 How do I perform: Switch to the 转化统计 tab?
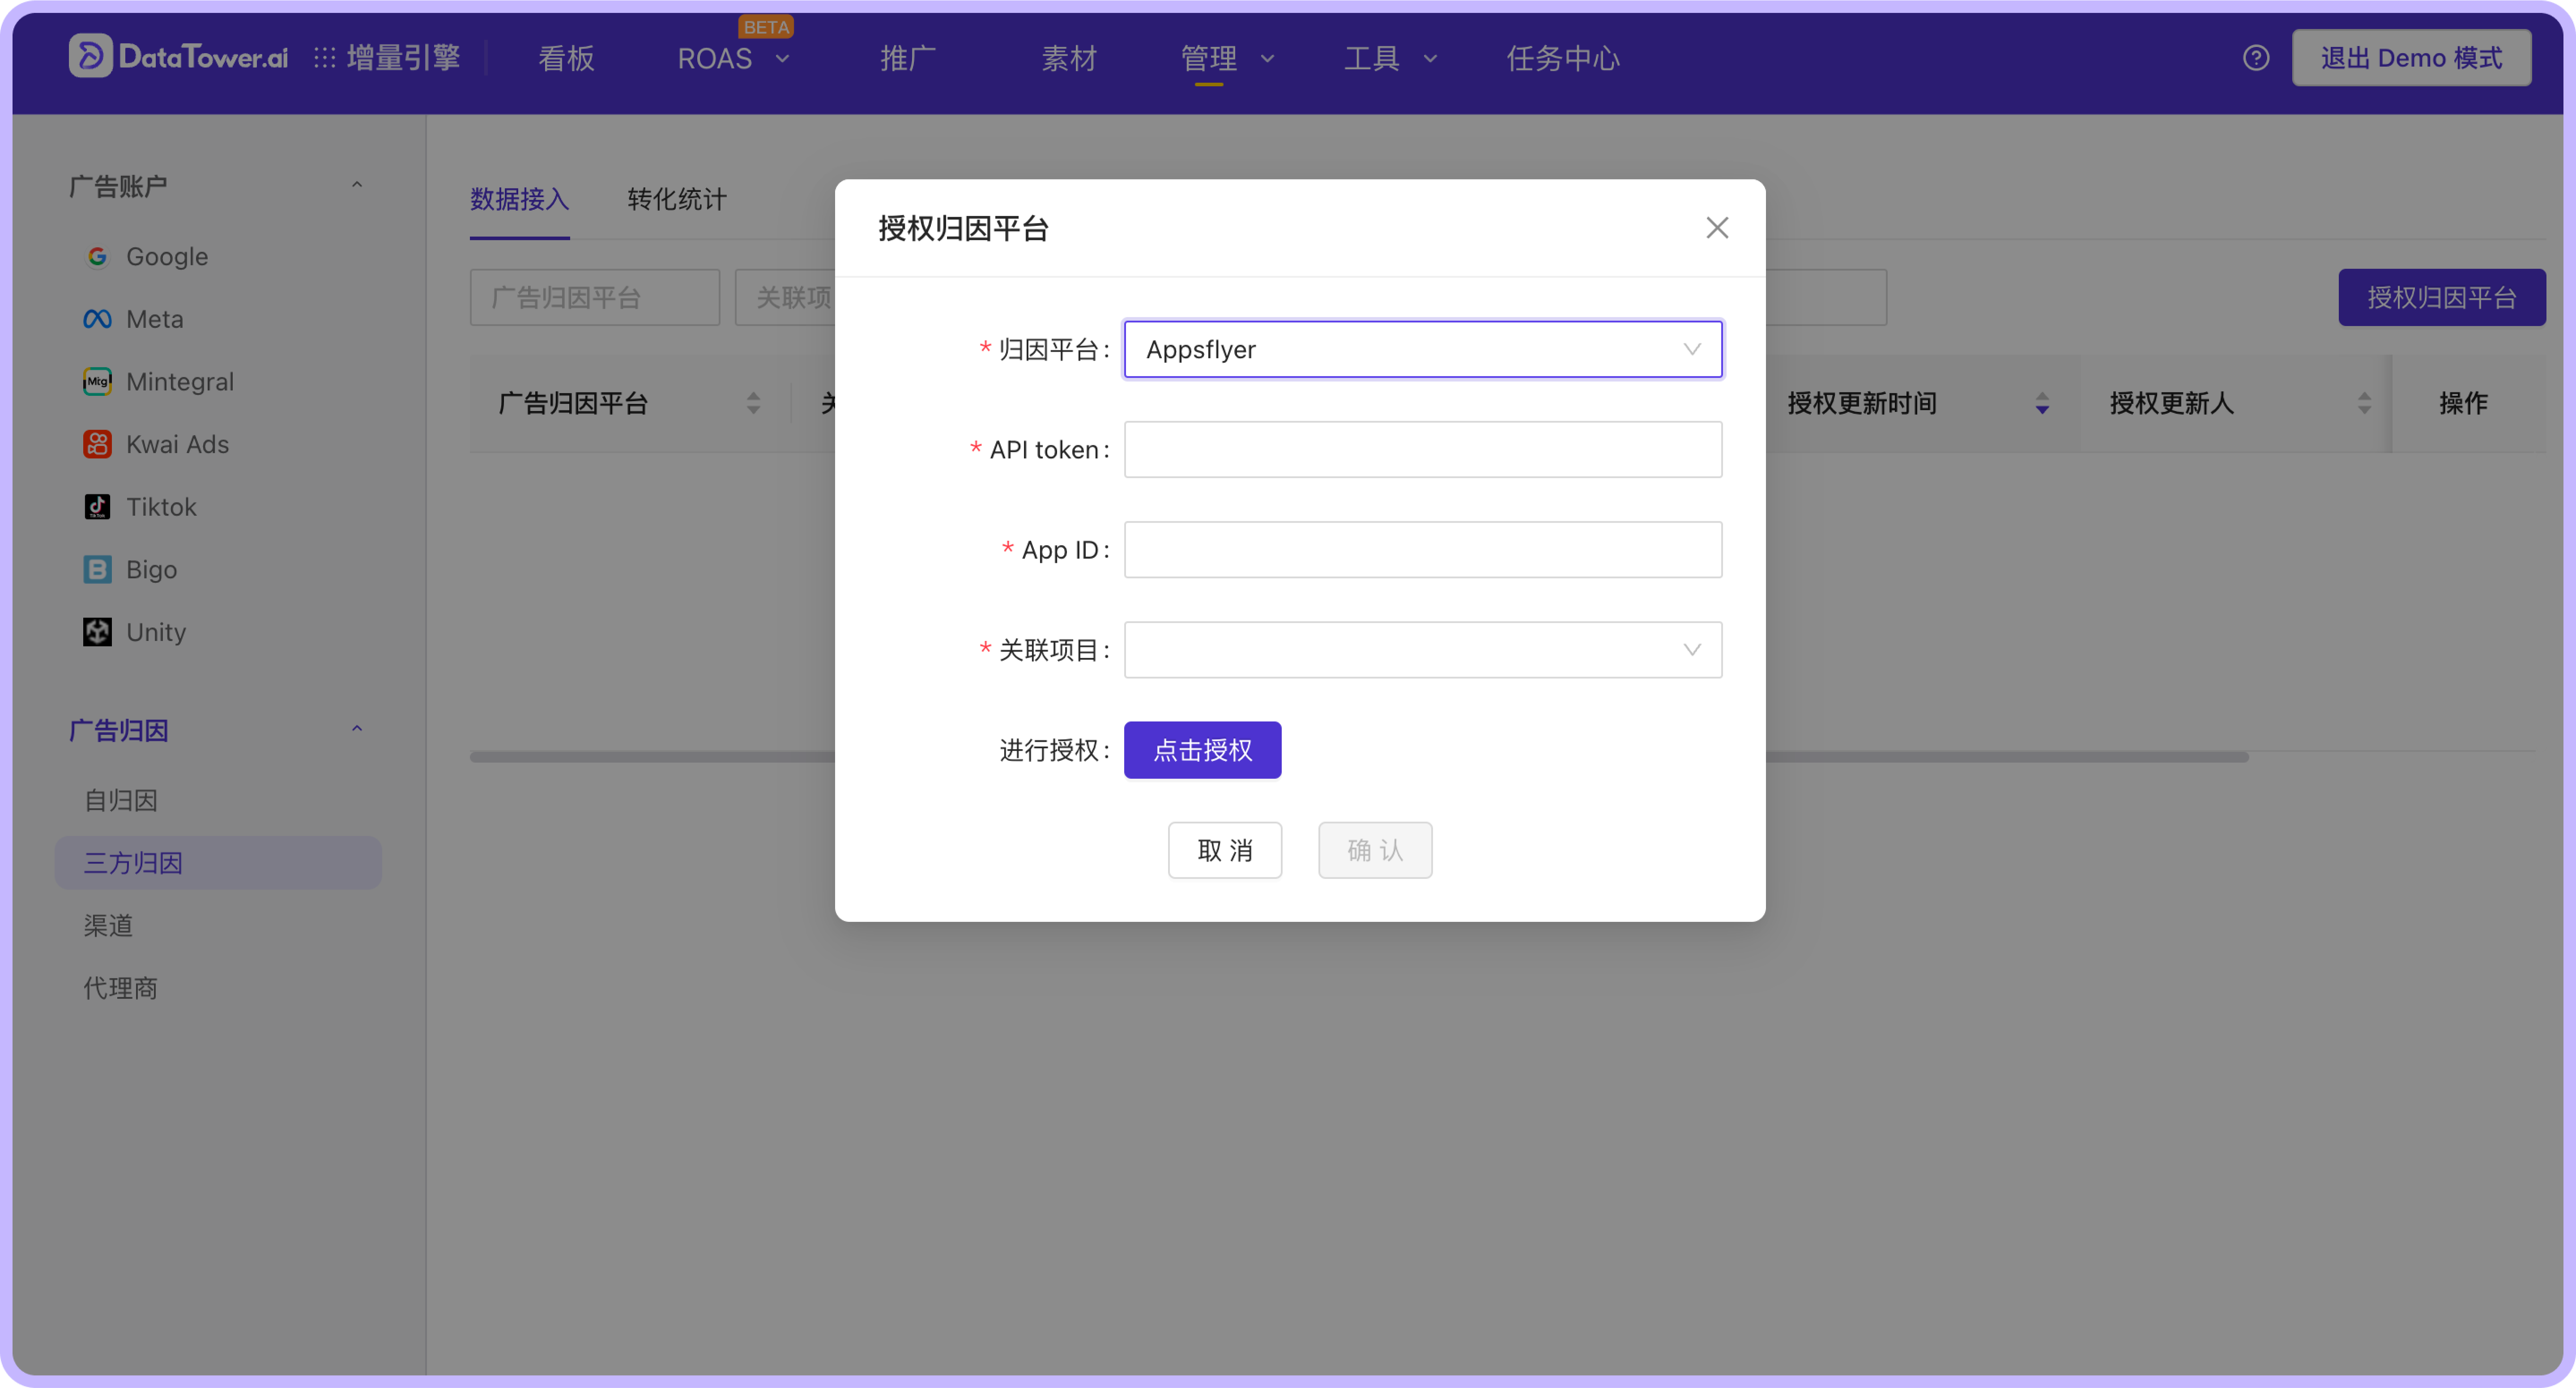677,200
